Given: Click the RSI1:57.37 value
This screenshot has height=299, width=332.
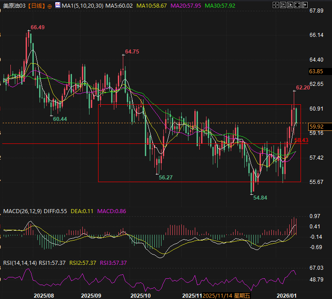Looking at the screenshot, I should pos(52,263).
